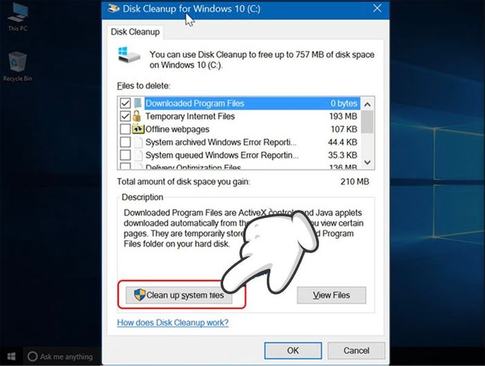Select Offline webpages row text

[177, 129]
